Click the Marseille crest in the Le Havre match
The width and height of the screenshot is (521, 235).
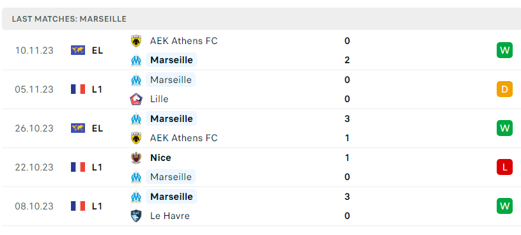(136, 197)
